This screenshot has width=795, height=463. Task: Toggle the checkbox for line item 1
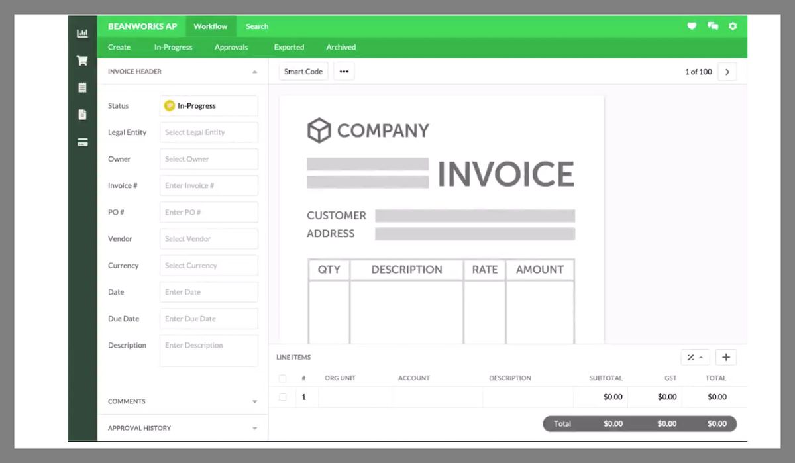point(283,397)
